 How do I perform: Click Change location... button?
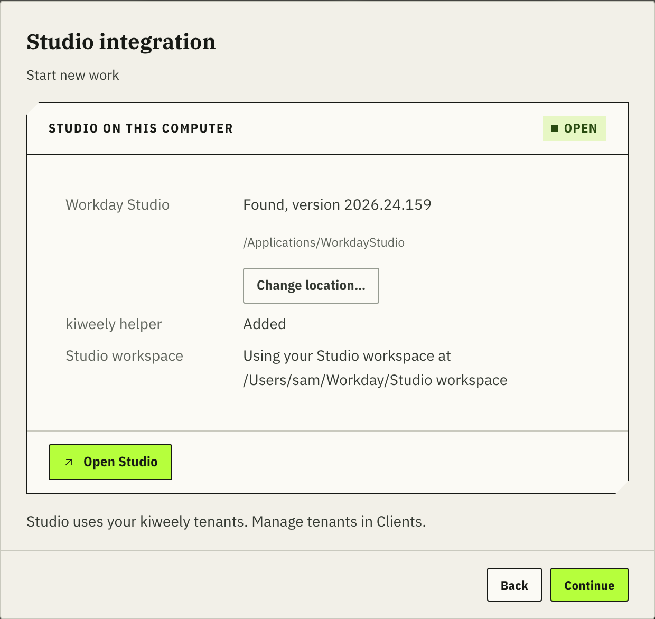coord(311,286)
